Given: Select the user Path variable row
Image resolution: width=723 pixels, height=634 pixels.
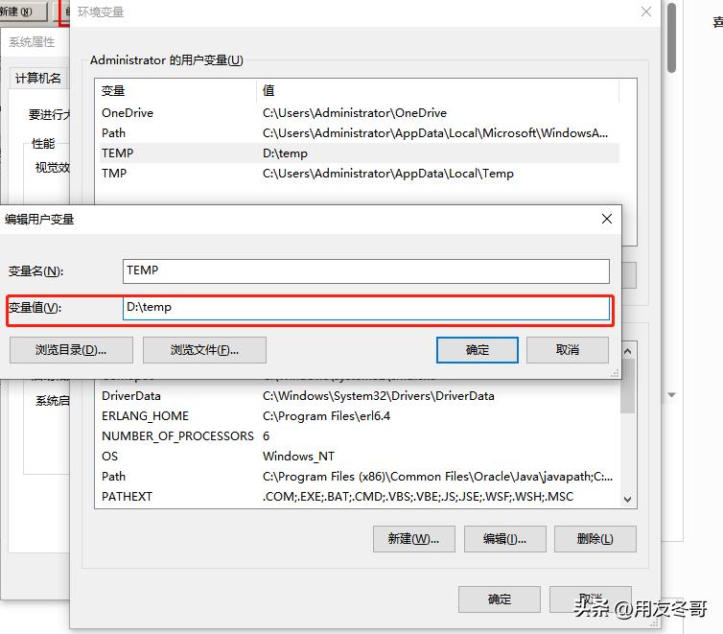Looking at the screenshot, I should (360, 133).
